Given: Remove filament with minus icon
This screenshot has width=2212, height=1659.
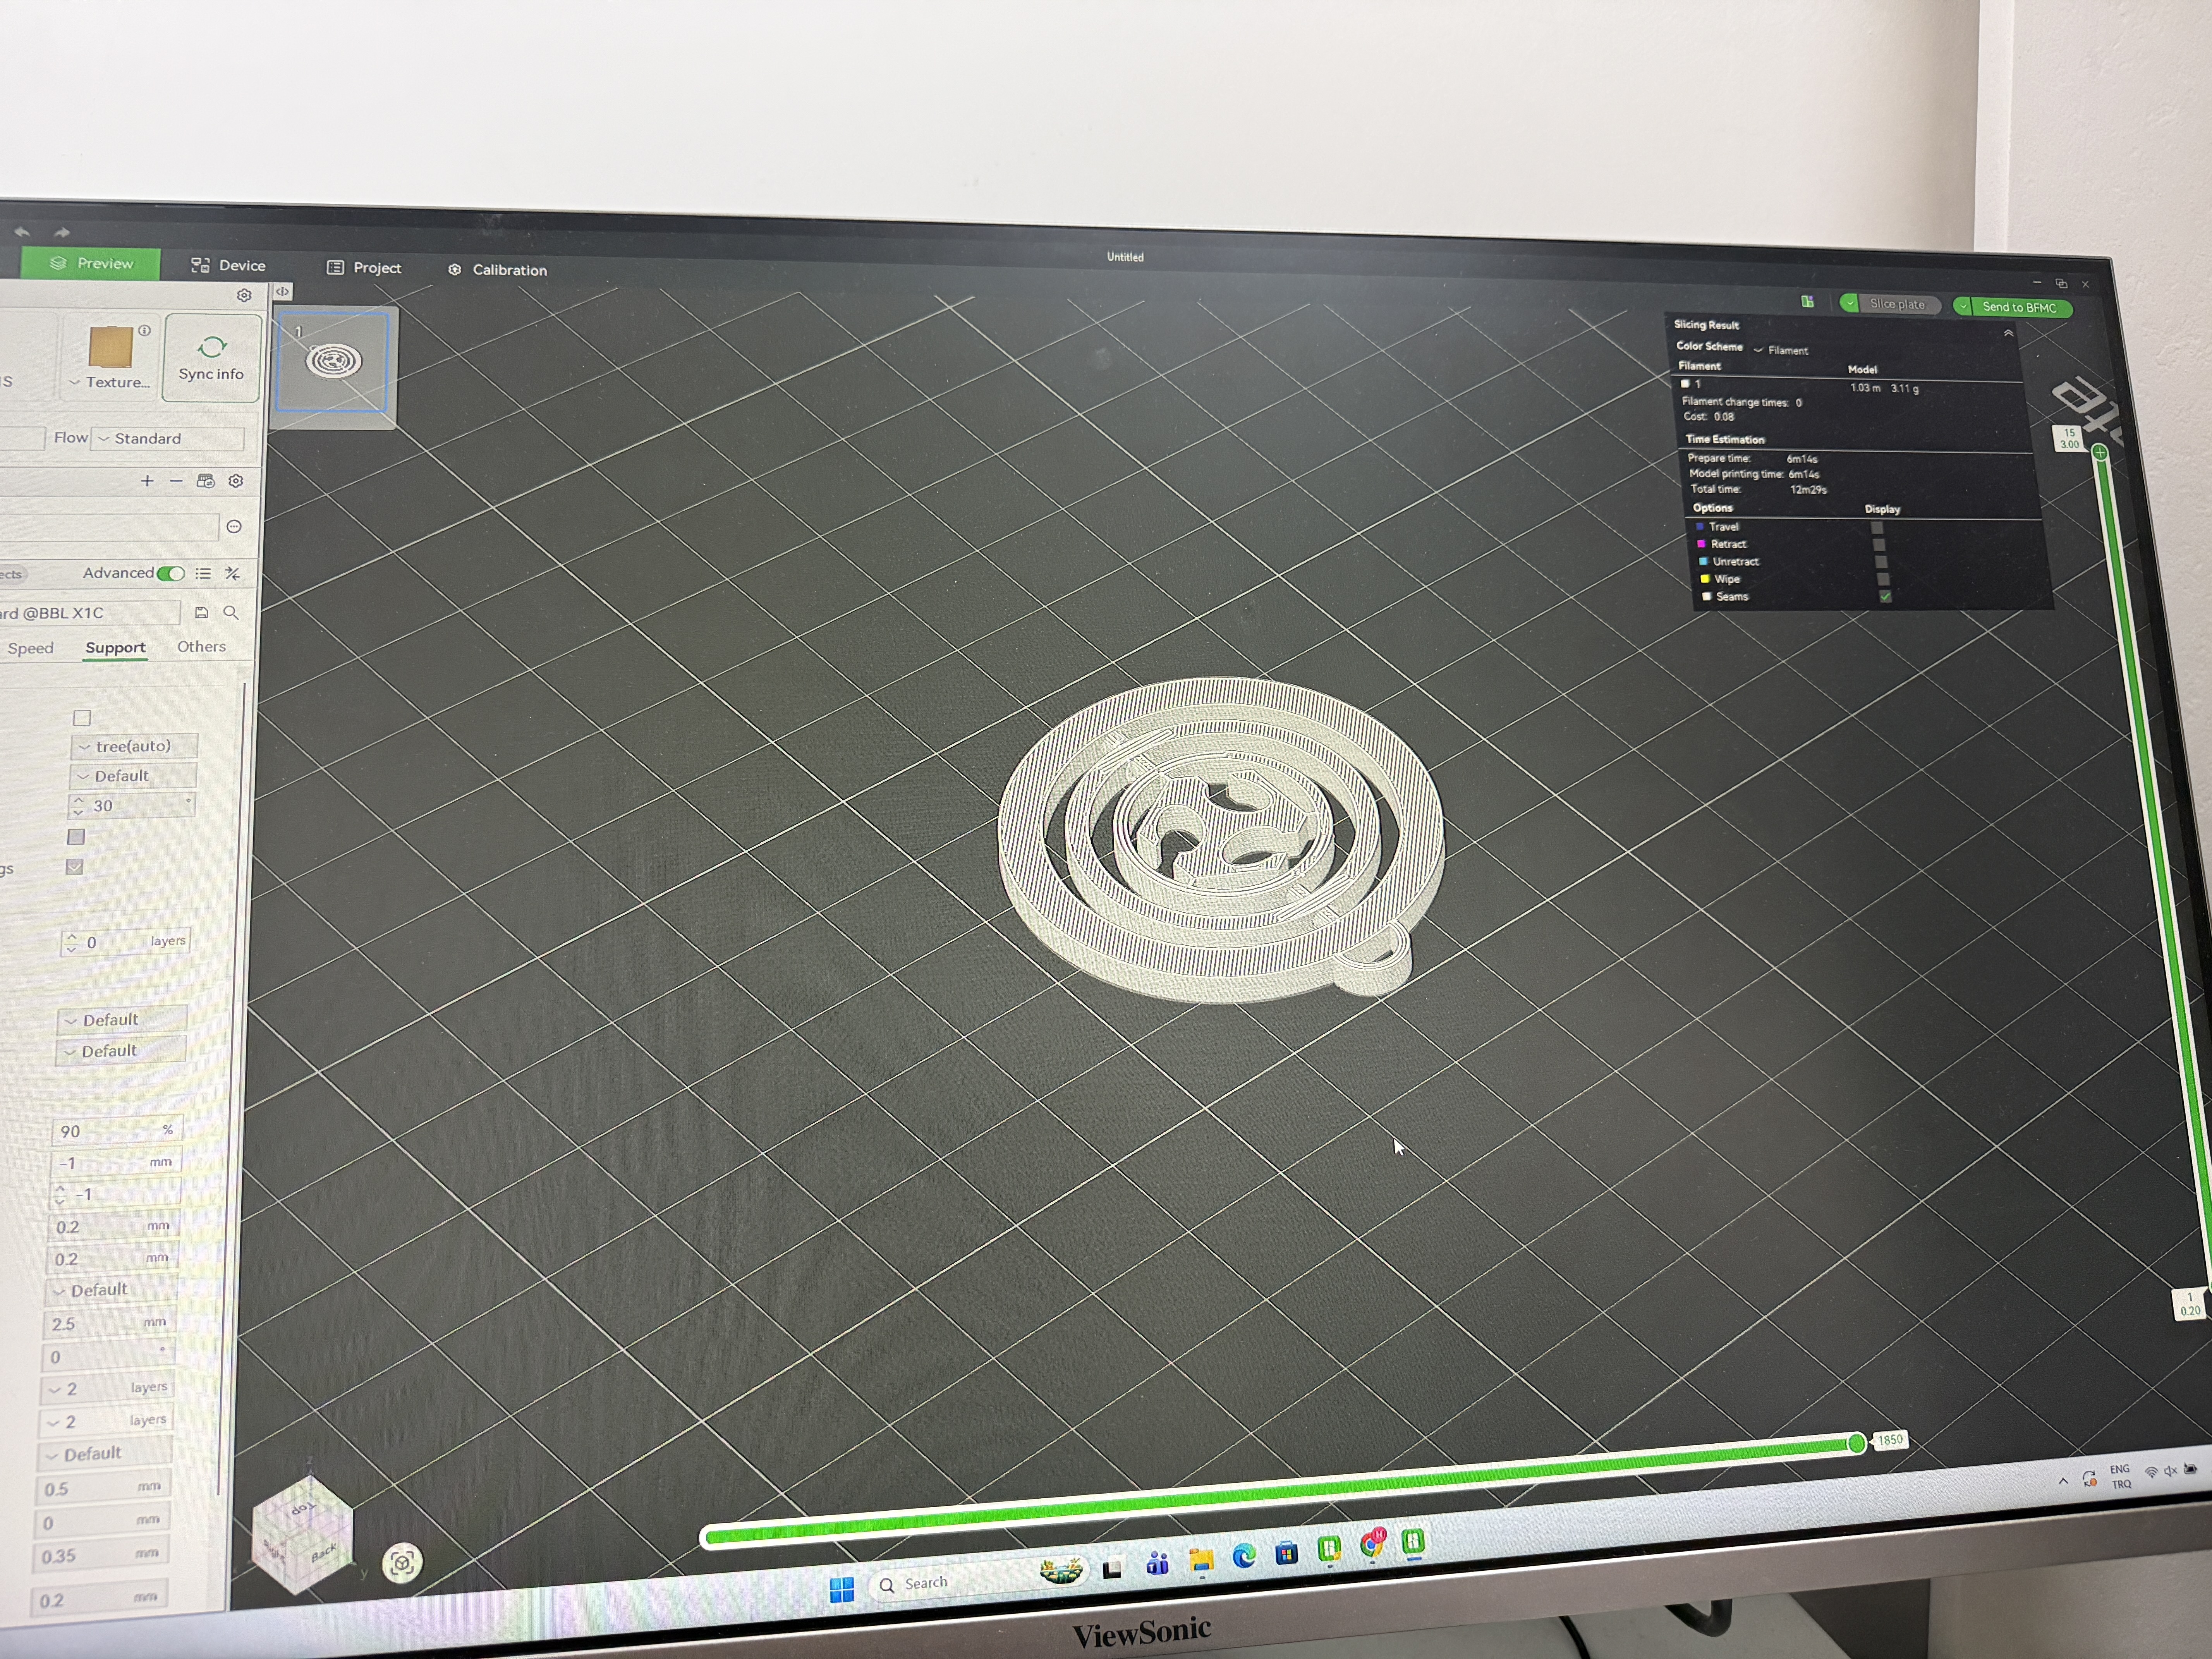Looking at the screenshot, I should [x=176, y=481].
